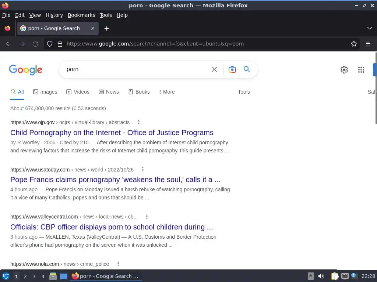The width and height of the screenshot is (377, 282).
Task: Open a new tab with plus button
Action: tap(106, 29)
